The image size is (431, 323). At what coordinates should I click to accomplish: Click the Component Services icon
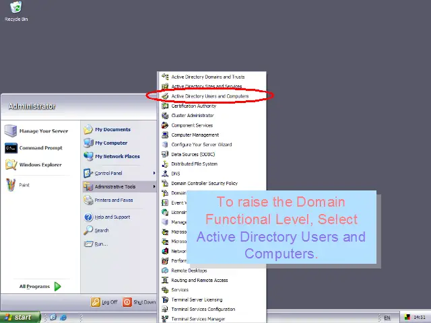point(165,125)
